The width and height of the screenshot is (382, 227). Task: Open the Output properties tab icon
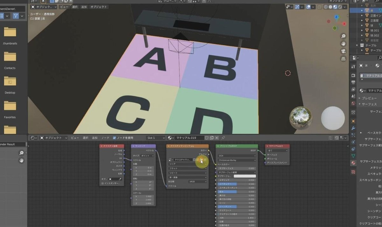353,82
